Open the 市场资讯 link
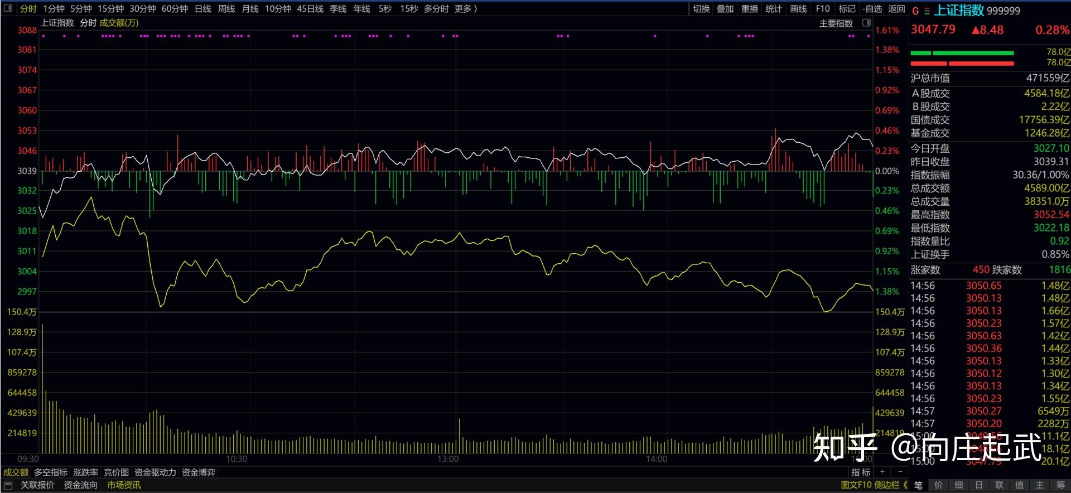The image size is (1071, 493). [x=124, y=485]
